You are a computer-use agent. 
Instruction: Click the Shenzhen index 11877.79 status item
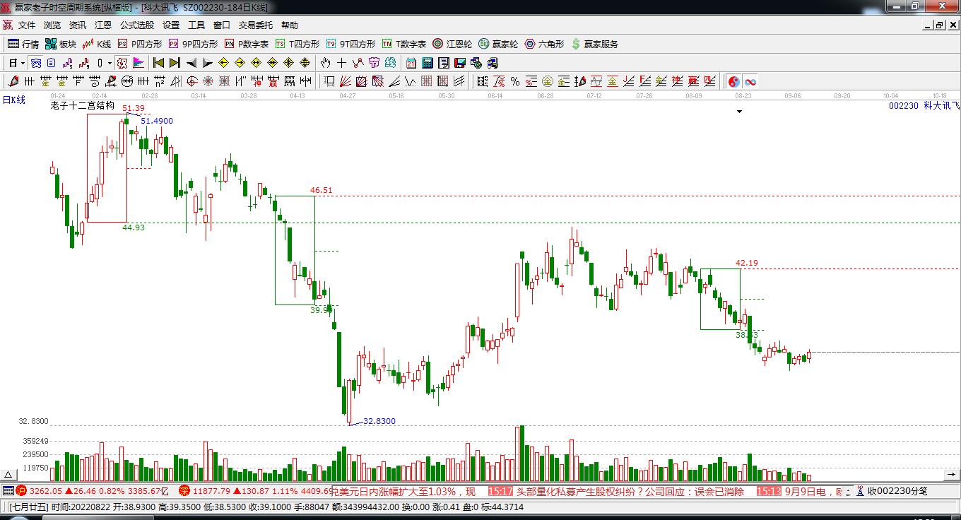255,491
